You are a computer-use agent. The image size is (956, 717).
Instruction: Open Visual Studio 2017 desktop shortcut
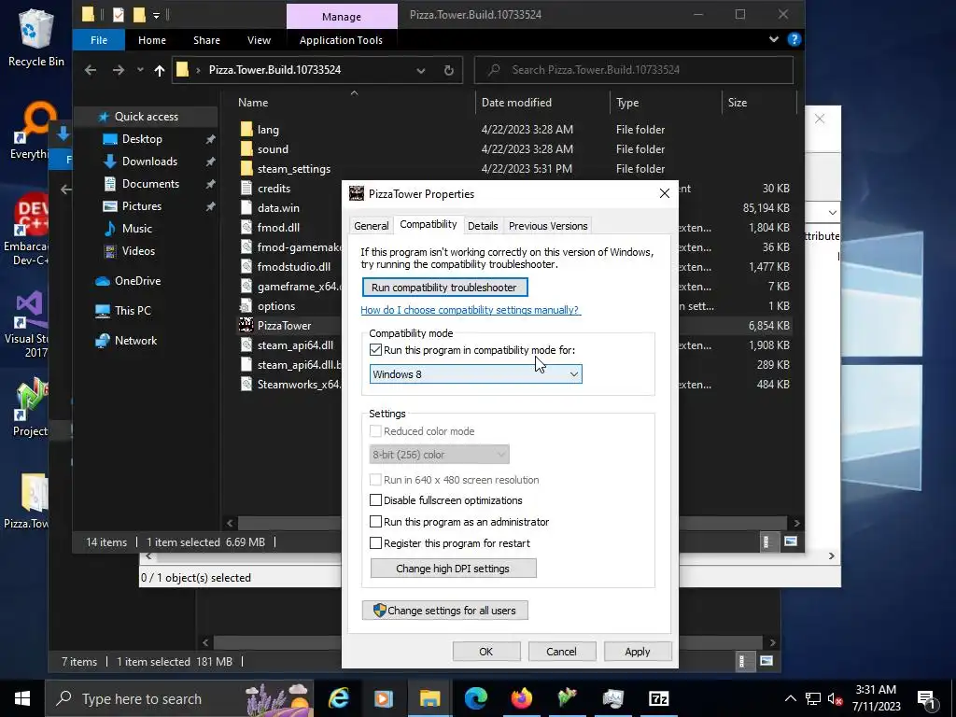[26, 324]
